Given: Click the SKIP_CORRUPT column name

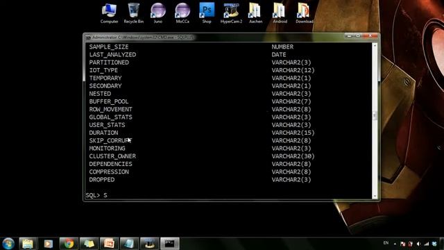Looking at the screenshot, I should (111, 140).
